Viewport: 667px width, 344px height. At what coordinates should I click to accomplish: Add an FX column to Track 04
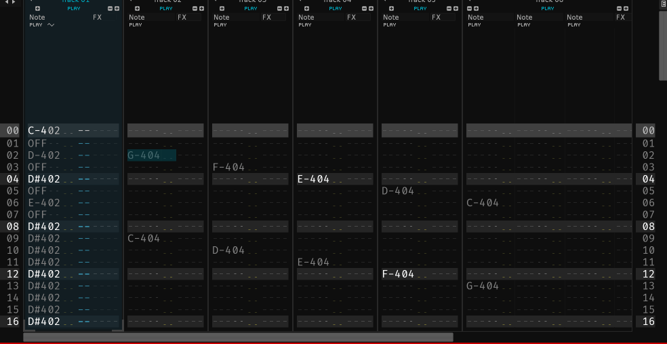[371, 9]
